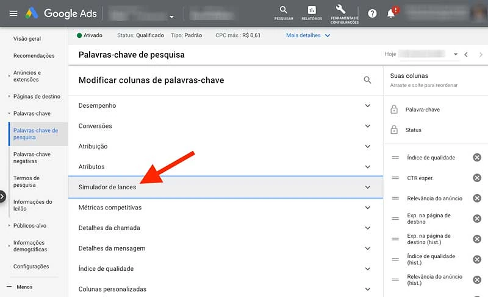
Task: Expand the Conversões section
Action: click(x=226, y=126)
